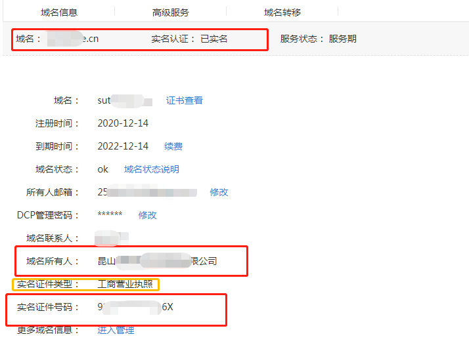The image size is (469, 345).
Task: Click 修改 next to DCP管理密码
Action: point(148,215)
